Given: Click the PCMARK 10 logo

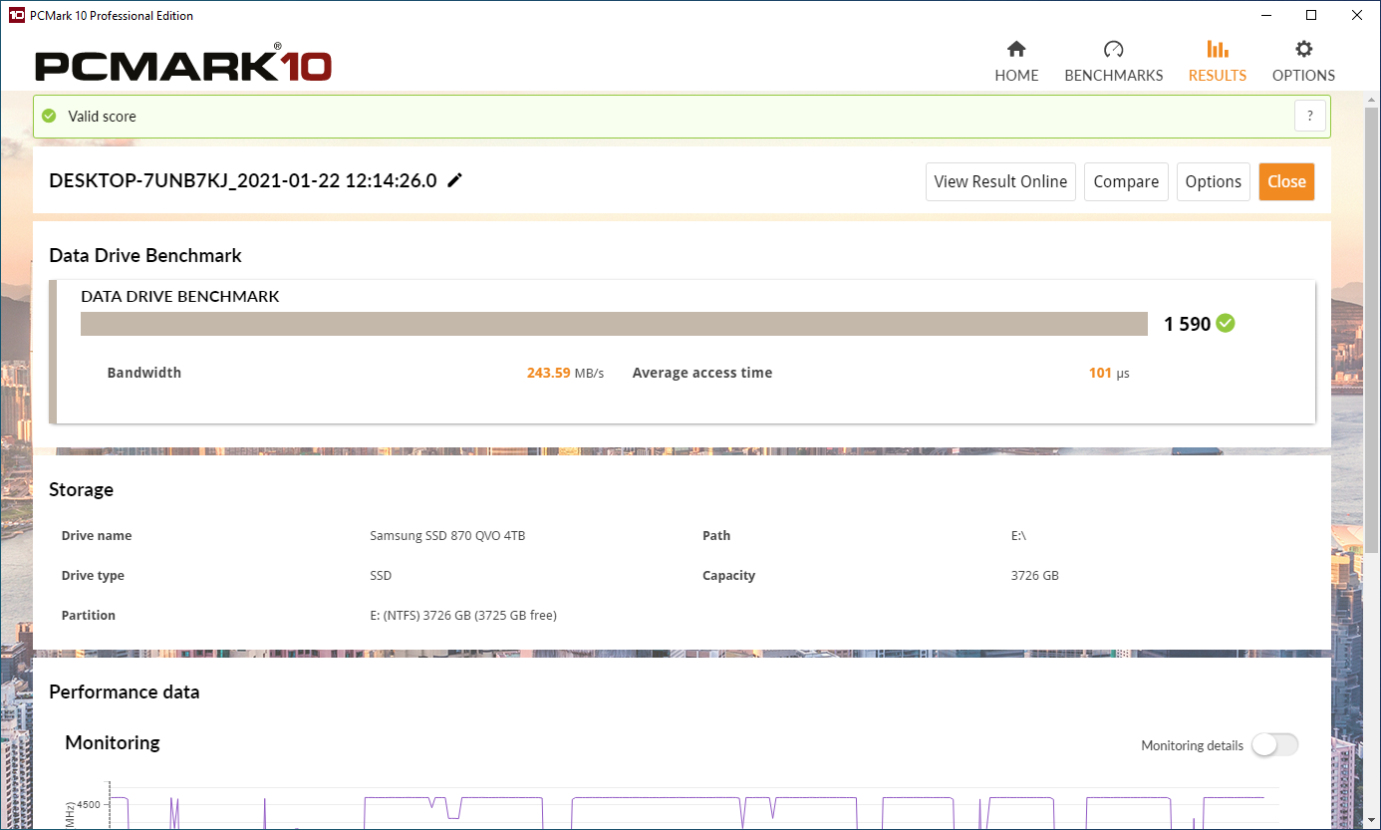Looking at the screenshot, I should click(182, 62).
